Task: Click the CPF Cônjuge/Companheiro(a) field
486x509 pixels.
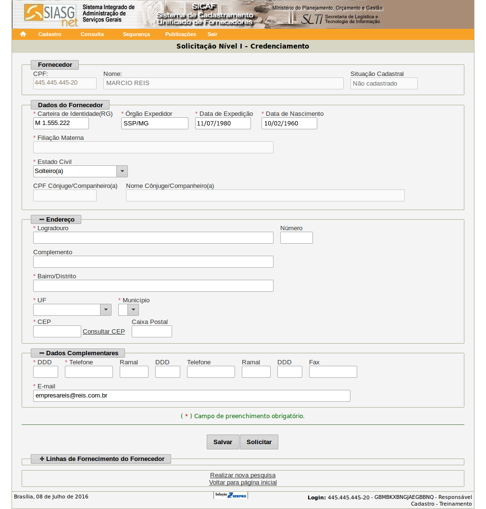Action: pos(65,196)
